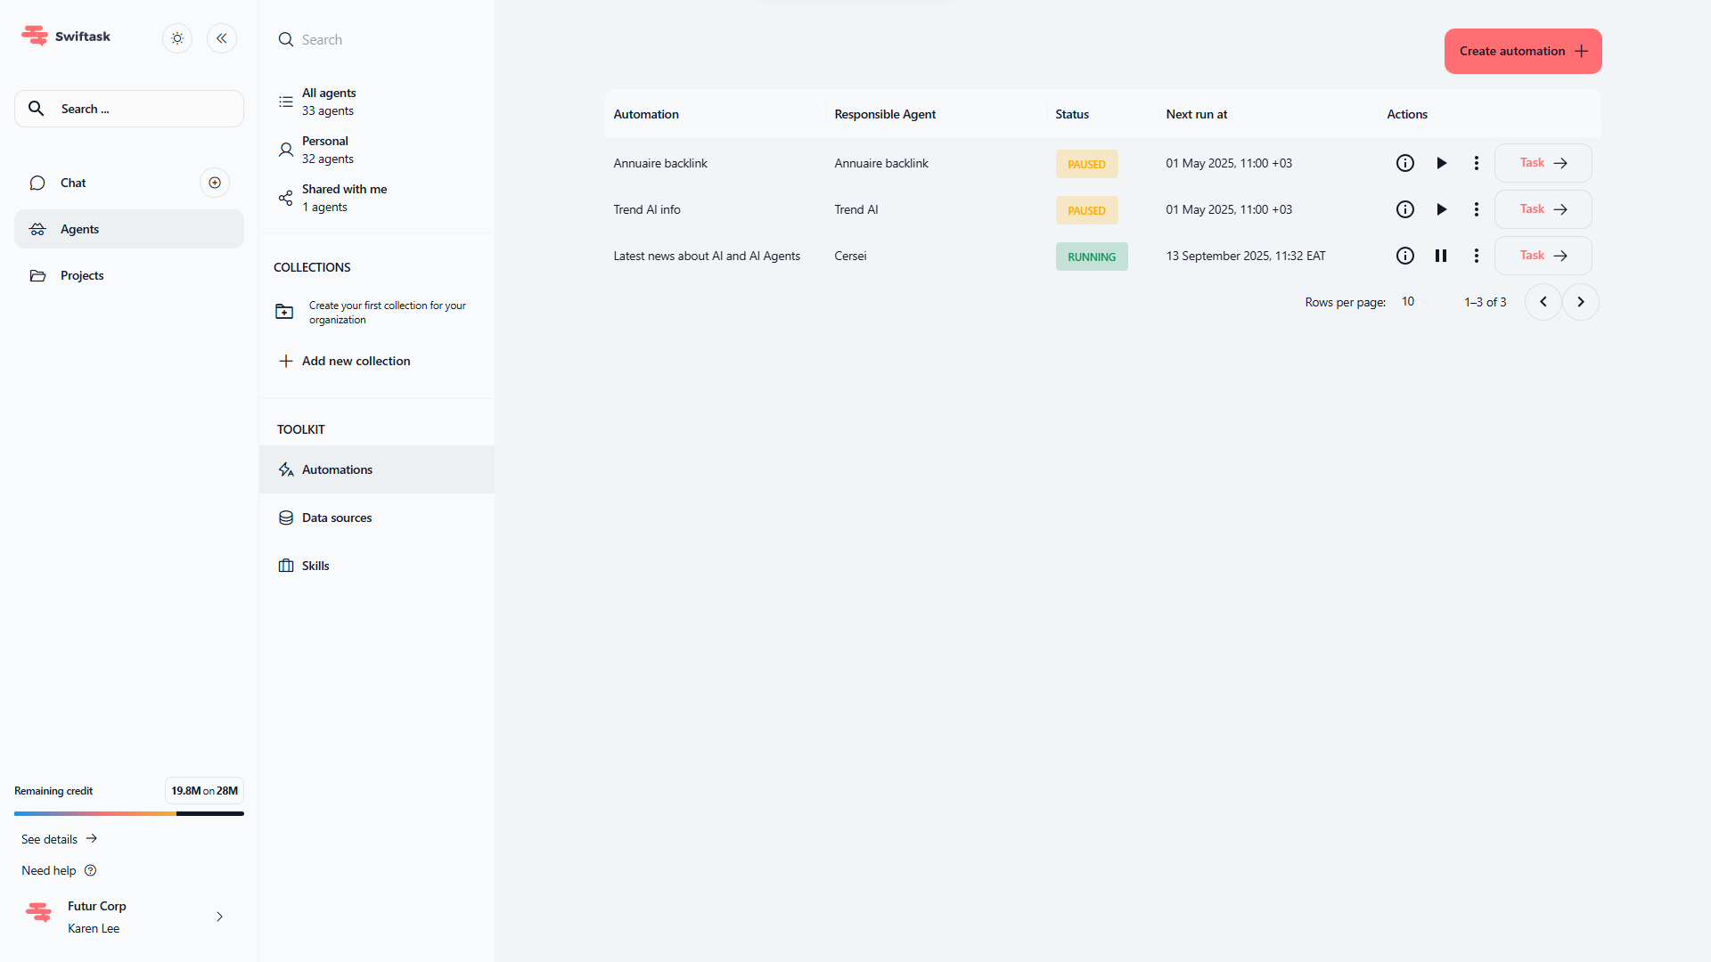Go to Projects in the sidebar
This screenshot has width=1711, height=962.
[x=82, y=275]
